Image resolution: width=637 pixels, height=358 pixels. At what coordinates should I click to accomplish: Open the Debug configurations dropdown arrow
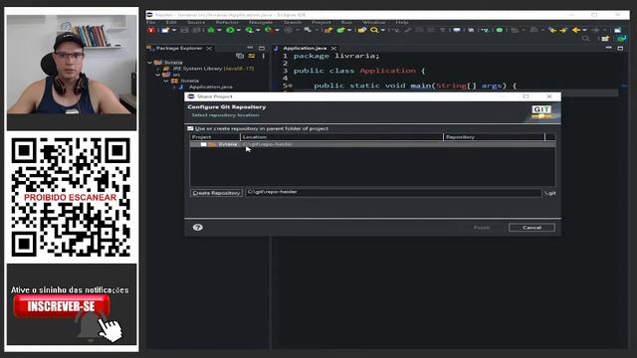click(219, 30)
